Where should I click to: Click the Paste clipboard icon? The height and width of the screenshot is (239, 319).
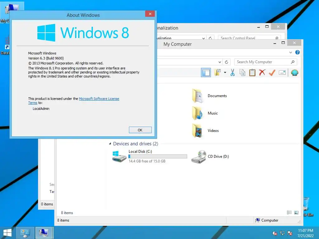(x=252, y=73)
